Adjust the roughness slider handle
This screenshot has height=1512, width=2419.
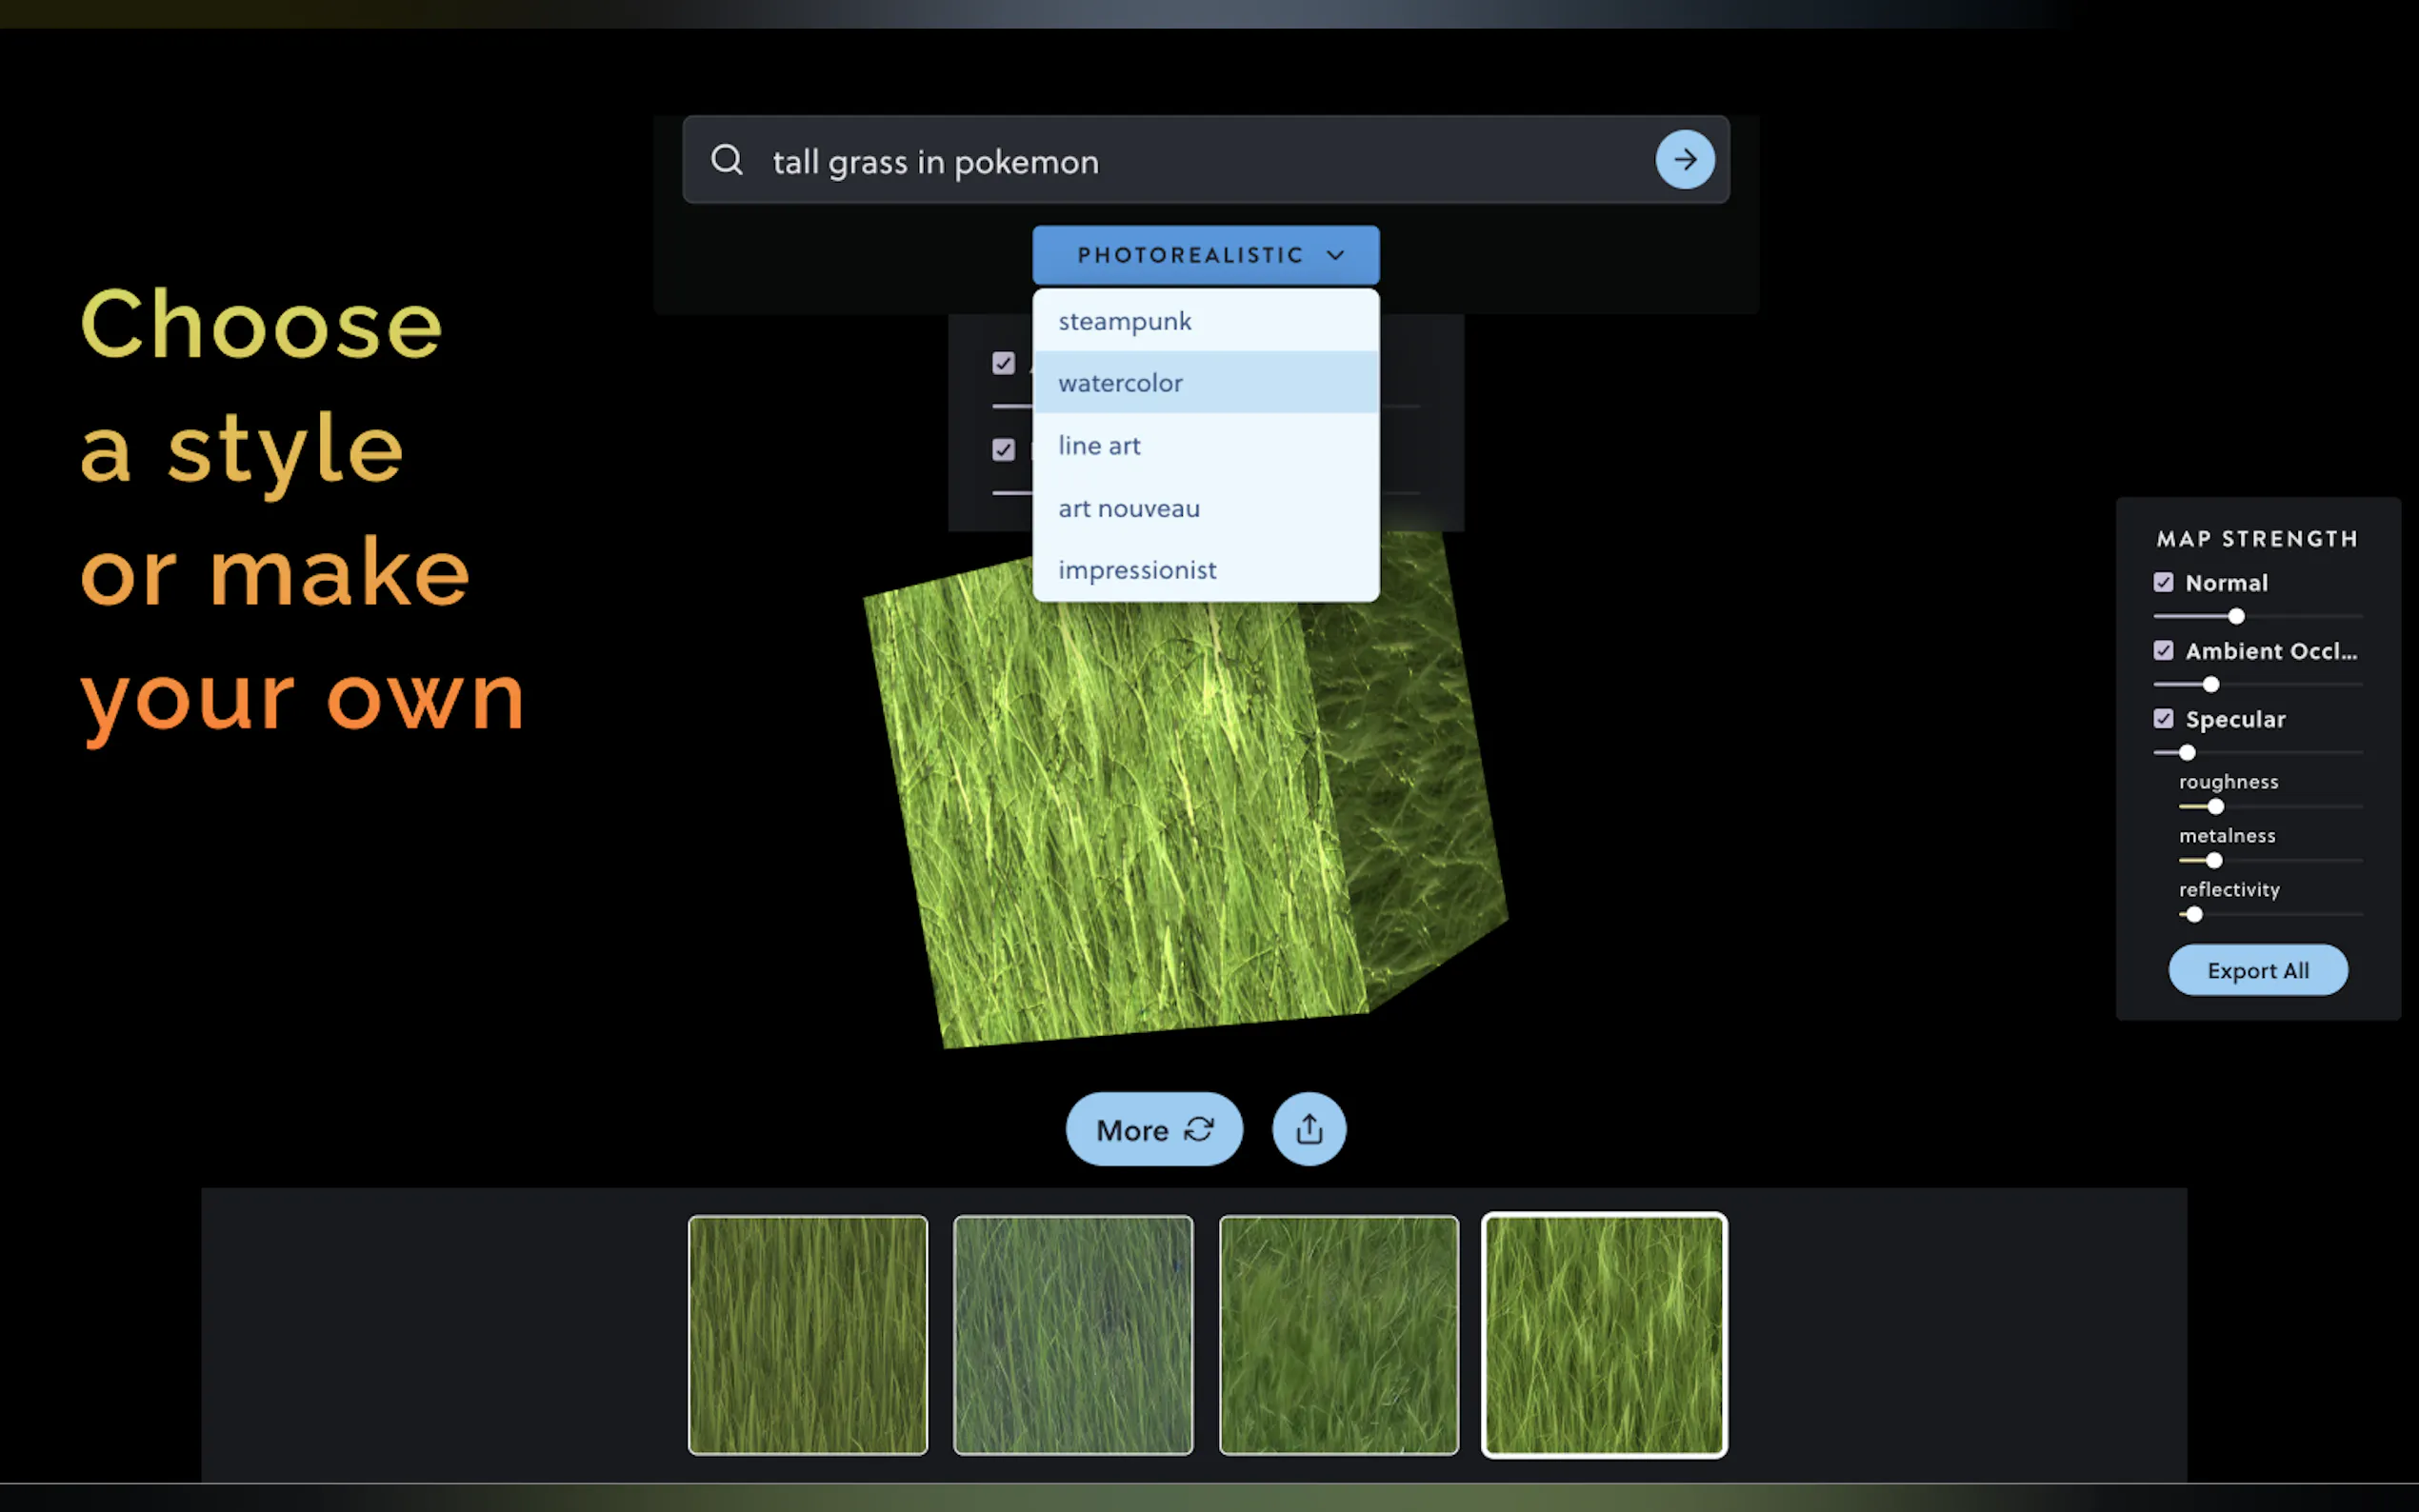point(2216,807)
